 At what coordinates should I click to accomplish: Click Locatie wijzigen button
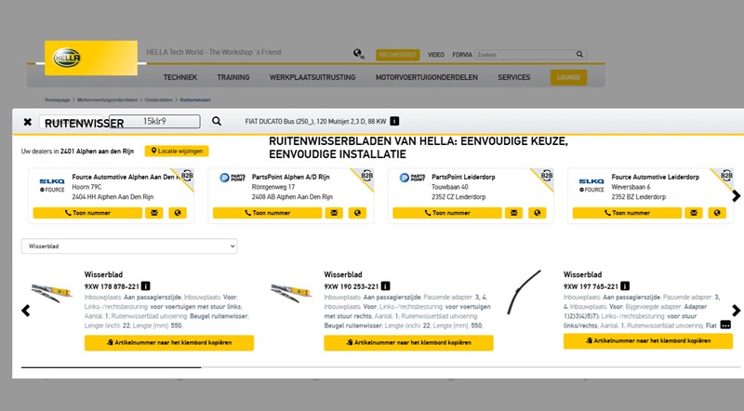tap(177, 151)
